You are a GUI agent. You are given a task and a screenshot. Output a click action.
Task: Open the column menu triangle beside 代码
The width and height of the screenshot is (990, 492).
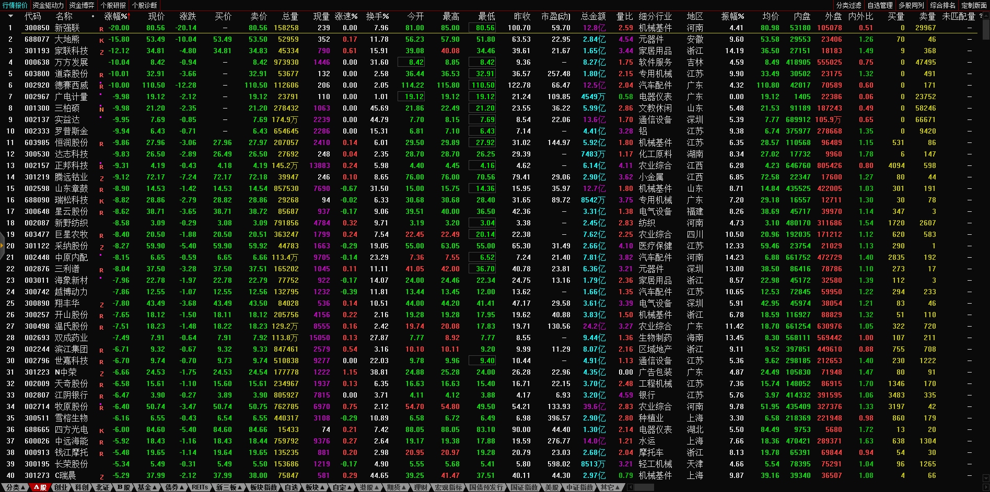[x=10, y=17]
